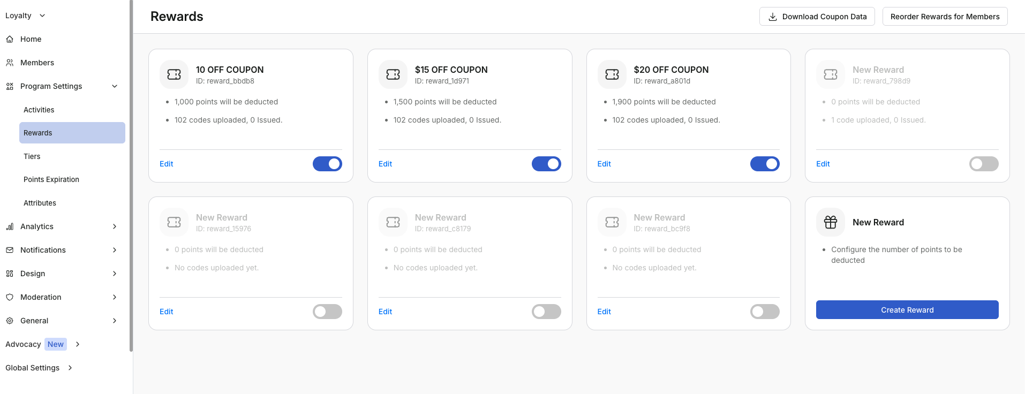1025x394 pixels.
Task: Click the Home house icon in sidebar
Action: tap(10, 39)
